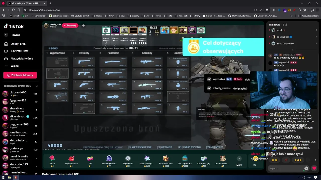Click the info icon next to Widzowie

click(x=286, y=25)
